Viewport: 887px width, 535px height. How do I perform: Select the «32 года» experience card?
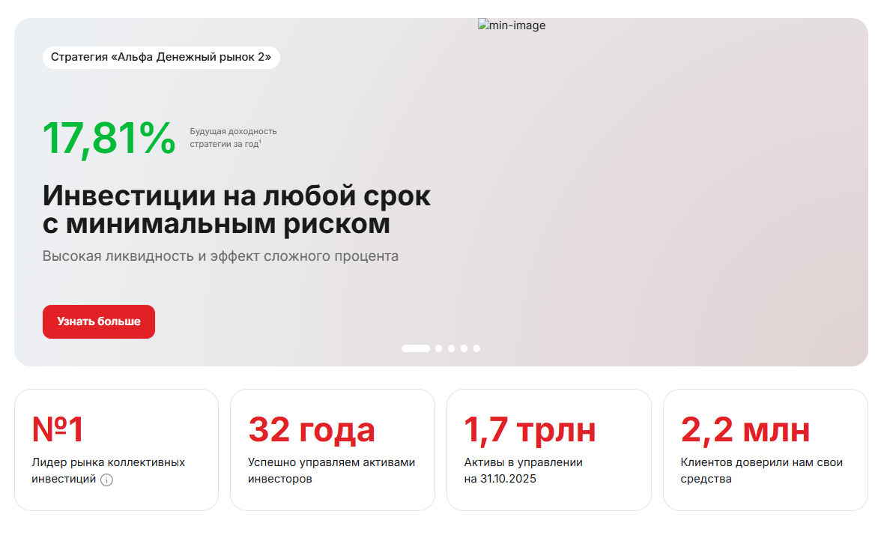pos(333,450)
